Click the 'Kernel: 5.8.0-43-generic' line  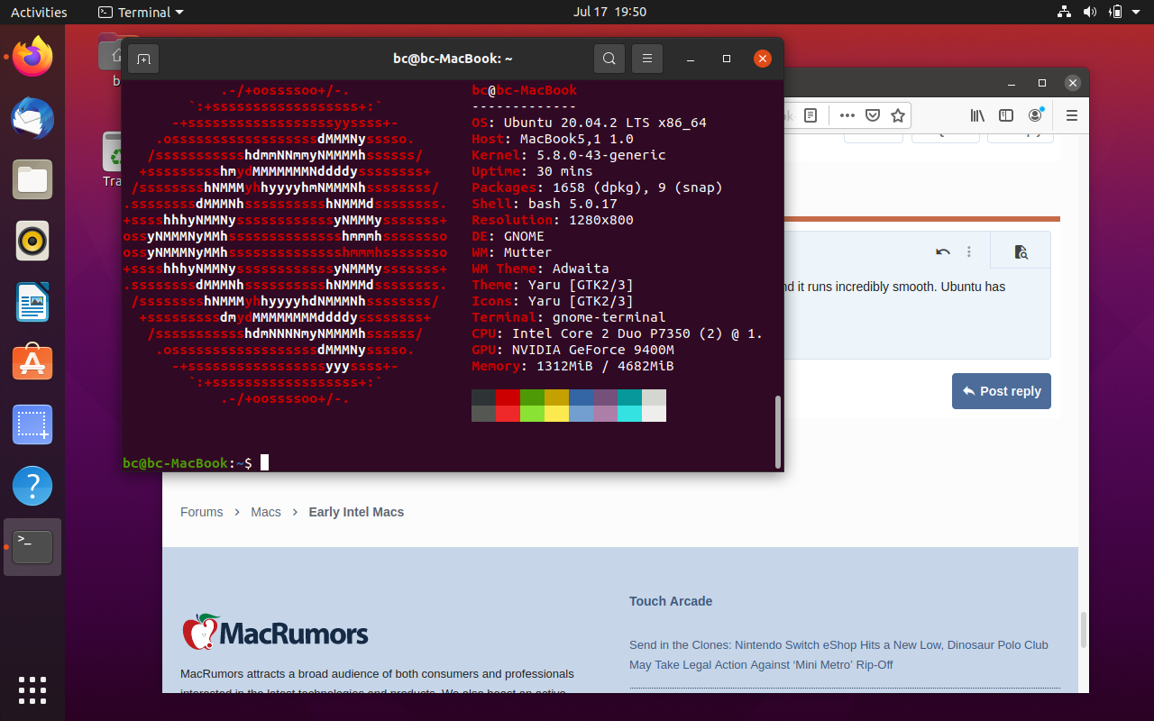pyautogui.click(x=569, y=155)
